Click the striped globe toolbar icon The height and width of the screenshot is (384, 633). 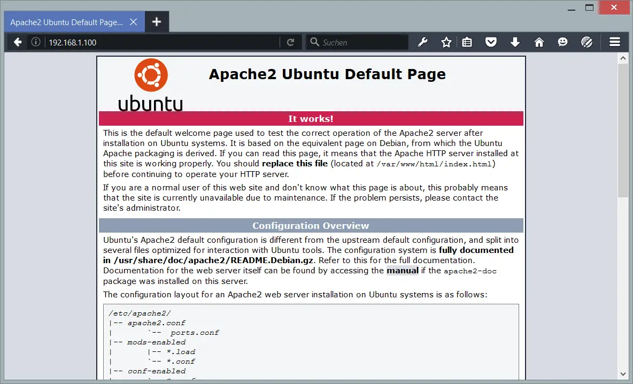coord(586,42)
